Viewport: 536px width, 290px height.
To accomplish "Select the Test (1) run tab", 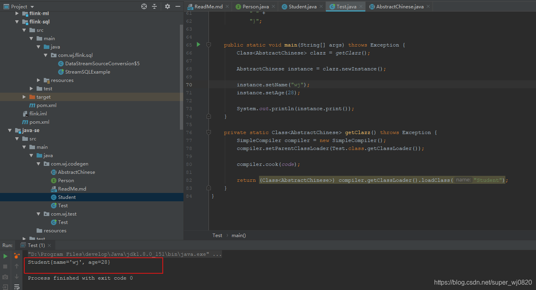I will pyautogui.click(x=36, y=245).
